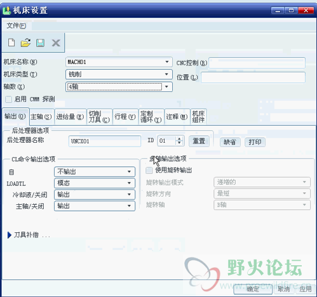Open the LOADTL 模态 dropdown
The height and width of the screenshot is (297, 317).
click(95, 183)
